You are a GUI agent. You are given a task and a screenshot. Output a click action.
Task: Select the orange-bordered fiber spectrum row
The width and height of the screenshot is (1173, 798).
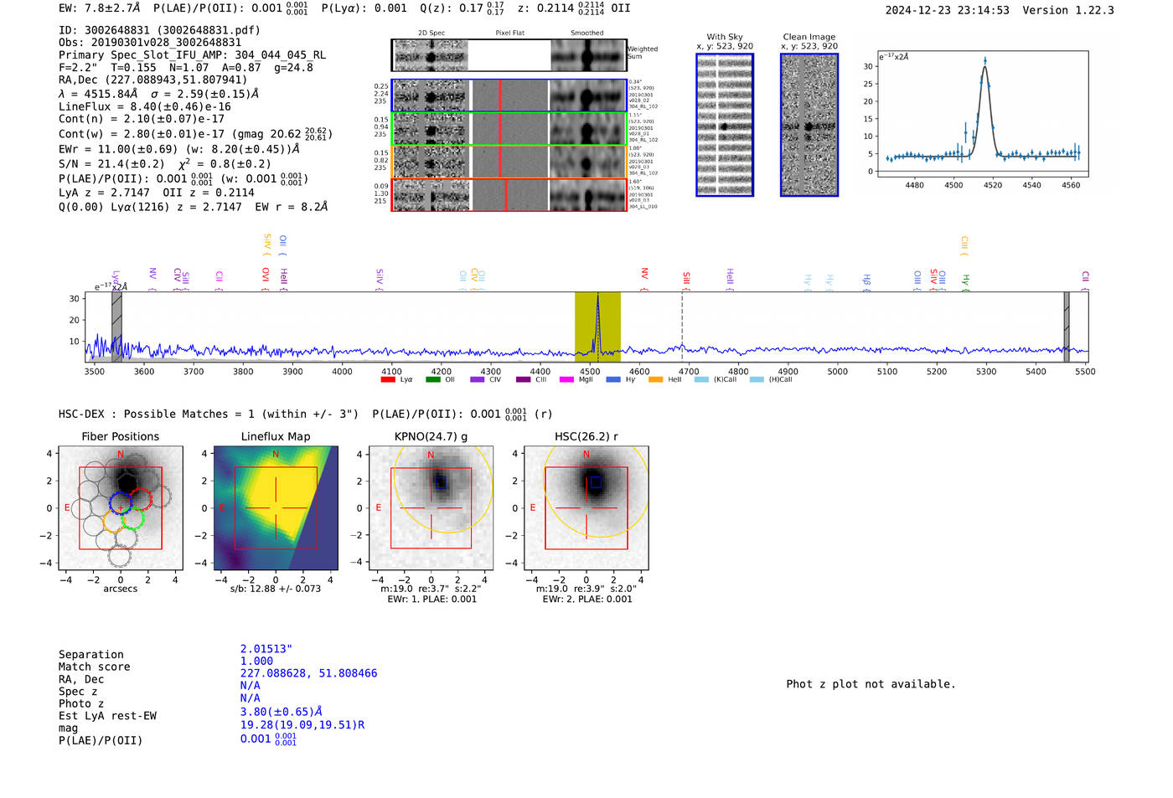click(x=509, y=162)
